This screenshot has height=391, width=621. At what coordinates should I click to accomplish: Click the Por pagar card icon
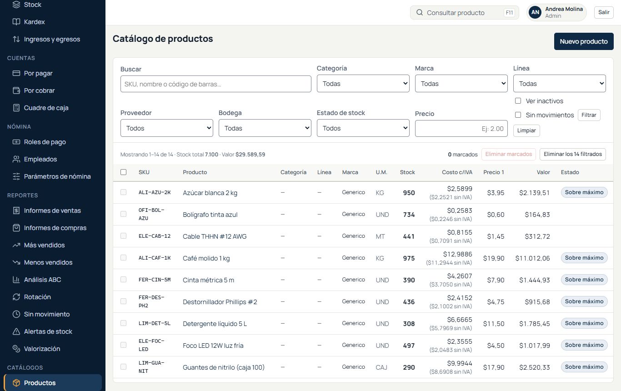pos(16,73)
